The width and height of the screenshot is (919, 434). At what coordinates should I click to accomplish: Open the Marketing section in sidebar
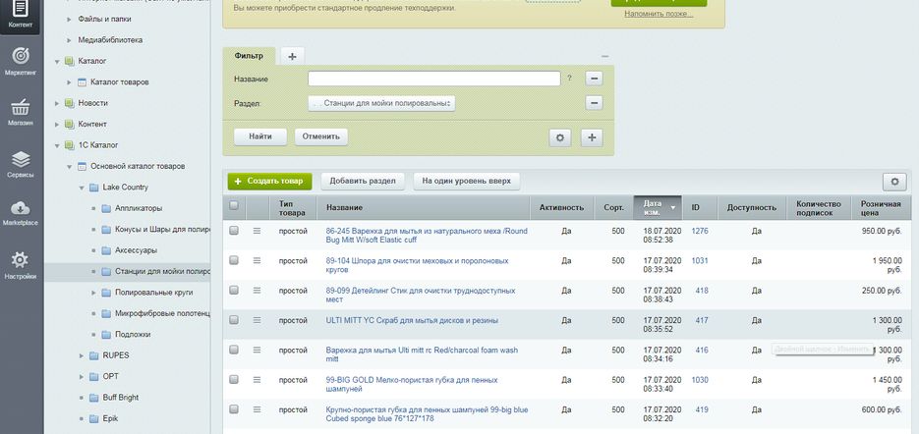point(21,62)
